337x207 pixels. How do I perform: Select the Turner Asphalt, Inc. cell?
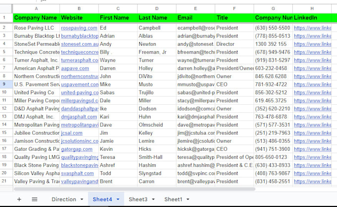click(x=36, y=60)
